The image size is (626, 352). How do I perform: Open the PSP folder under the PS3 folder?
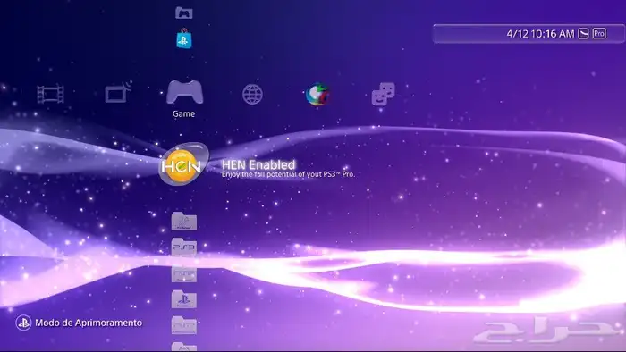[x=184, y=273]
